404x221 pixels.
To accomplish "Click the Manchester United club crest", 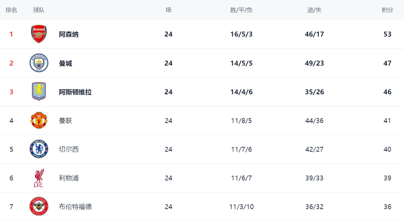I will tap(39, 121).
